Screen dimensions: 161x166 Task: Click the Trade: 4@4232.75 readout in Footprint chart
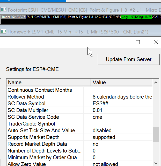tap(13, 17)
